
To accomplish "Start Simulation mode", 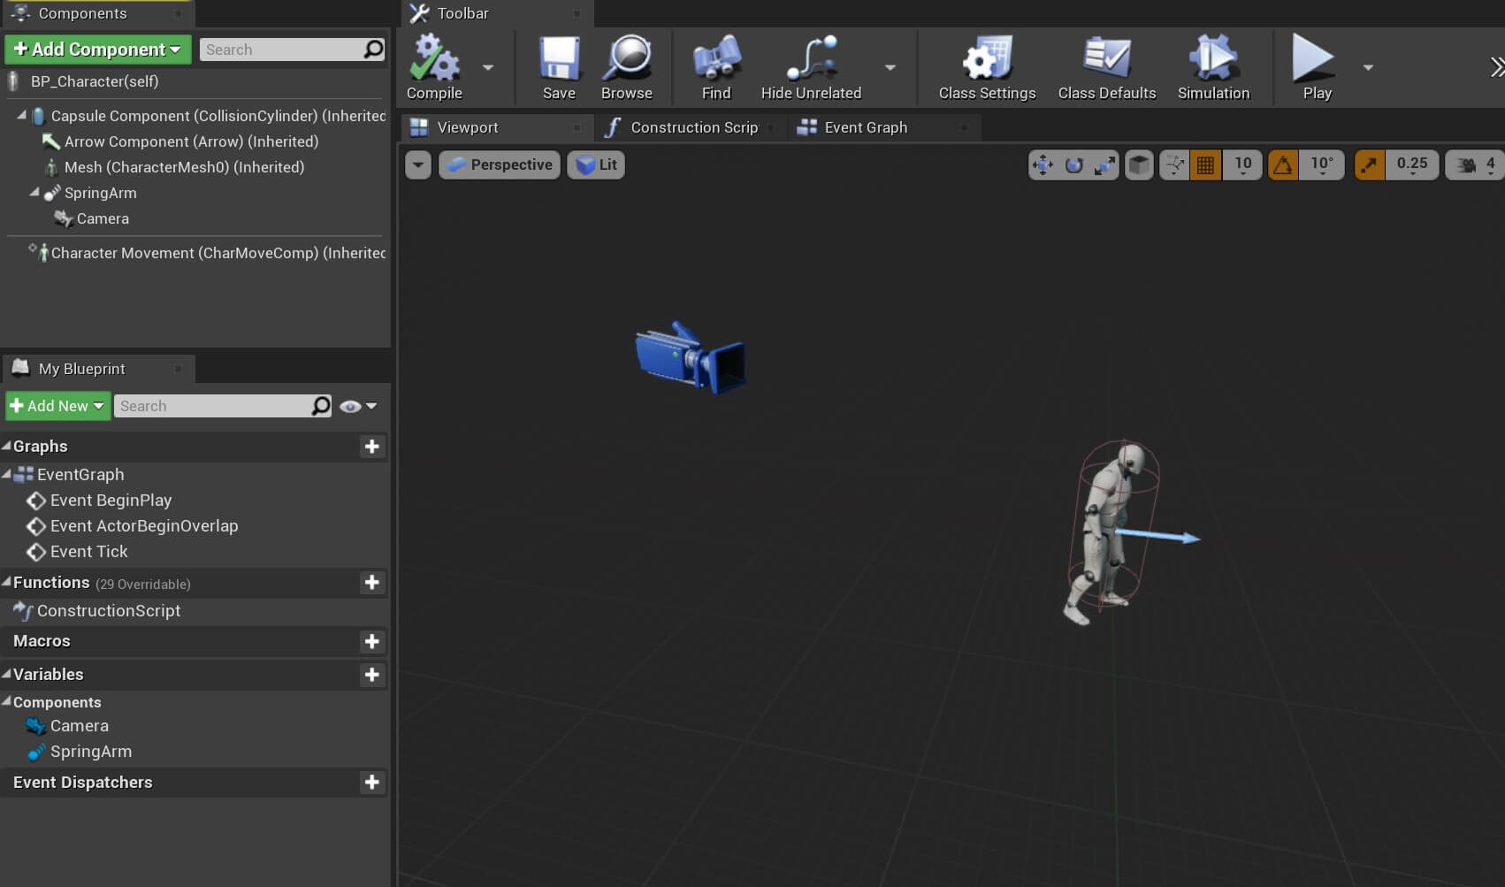I will tap(1213, 68).
